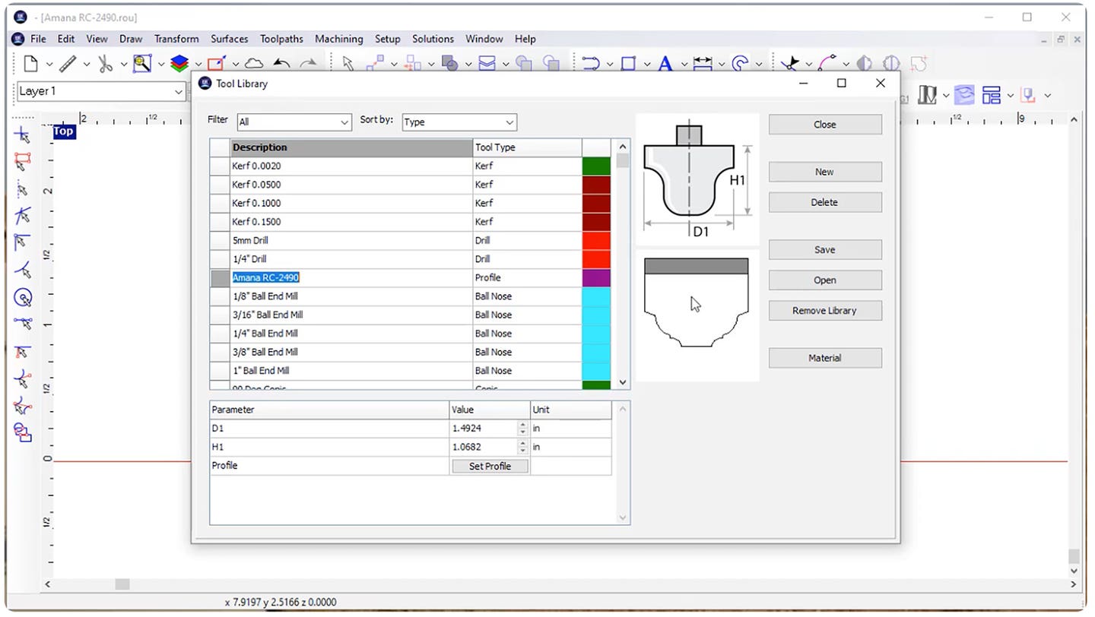Open the Sort by Type dropdown
The width and height of the screenshot is (1095, 617).
(459, 122)
